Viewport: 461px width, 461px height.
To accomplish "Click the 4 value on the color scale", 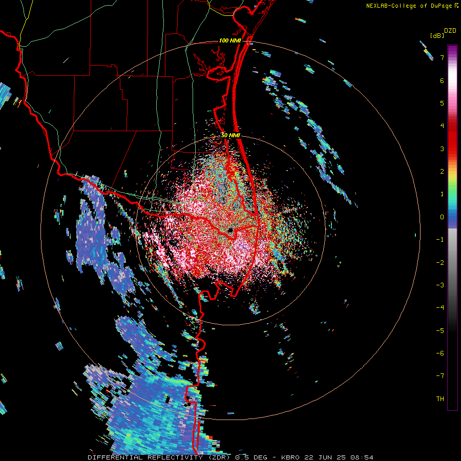I will tap(442, 126).
